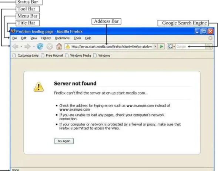Click the warning icon in the address bar
This screenshot has height=171, width=218.
tap(68, 46)
